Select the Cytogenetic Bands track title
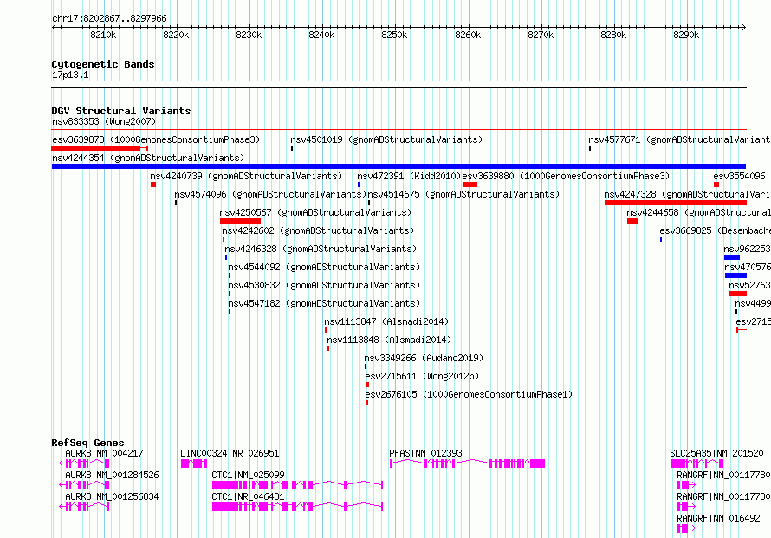 click(103, 64)
